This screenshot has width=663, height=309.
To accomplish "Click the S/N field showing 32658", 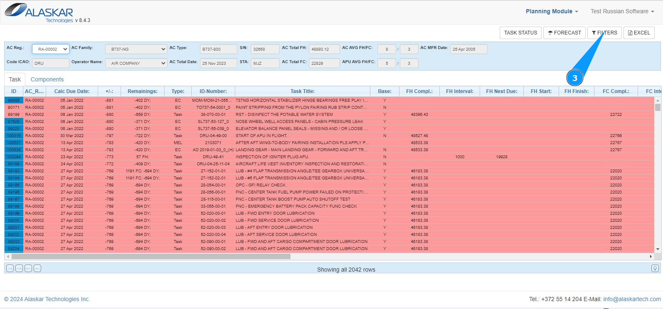I will click(265, 49).
